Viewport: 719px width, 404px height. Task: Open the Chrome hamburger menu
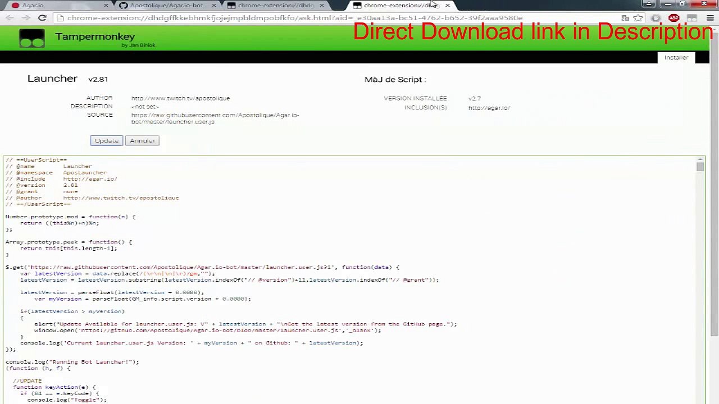(711, 18)
